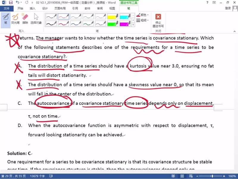This screenshot has height=179, width=238.
Task: Pick the thin black pen in top row
Action: [51, 16]
